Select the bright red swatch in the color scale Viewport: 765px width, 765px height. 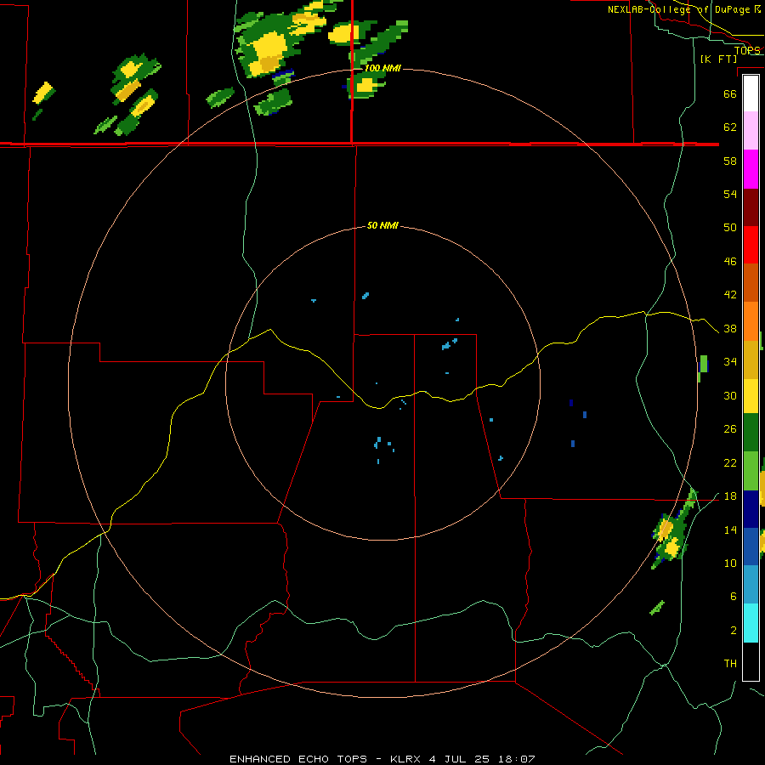click(x=751, y=245)
